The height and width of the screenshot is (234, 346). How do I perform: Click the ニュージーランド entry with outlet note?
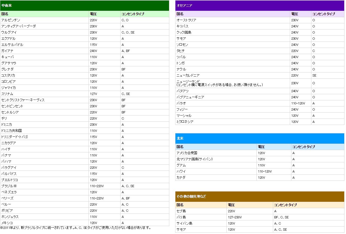click(220, 83)
